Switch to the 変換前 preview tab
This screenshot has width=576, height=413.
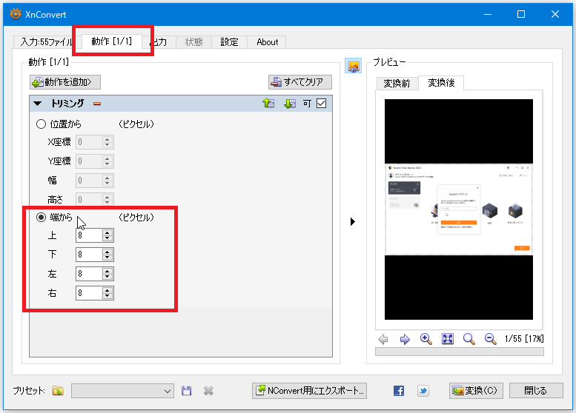tap(397, 83)
